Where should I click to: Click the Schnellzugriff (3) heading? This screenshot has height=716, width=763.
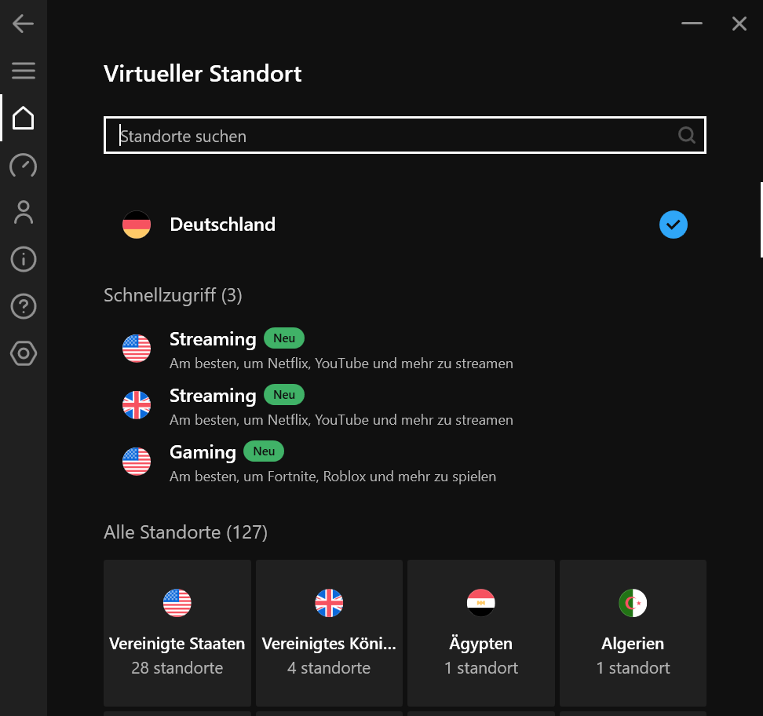tap(173, 295)
